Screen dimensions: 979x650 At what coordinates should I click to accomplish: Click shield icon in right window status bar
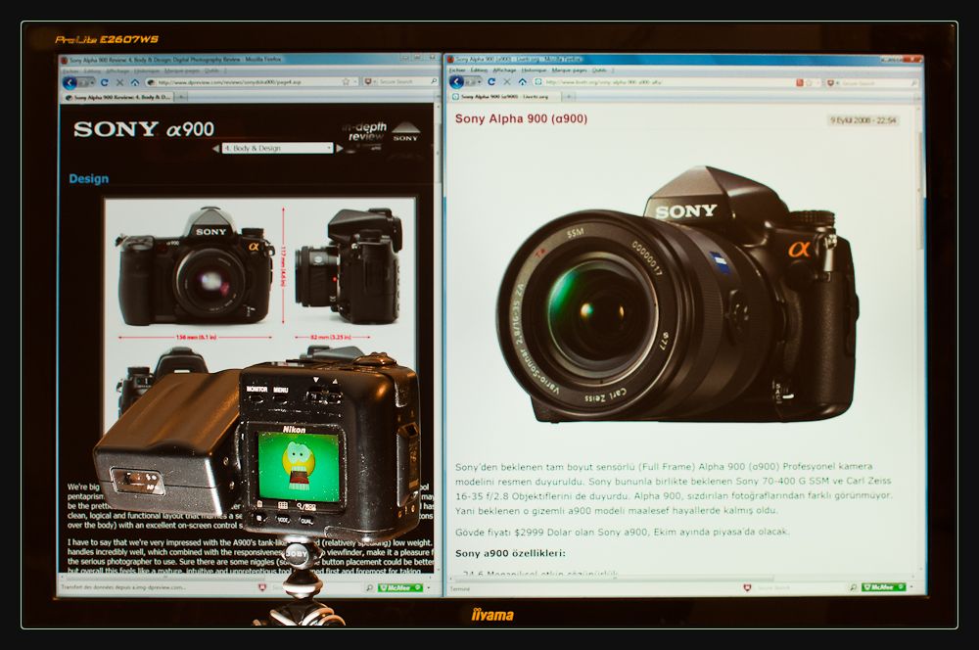coord(747,587)
